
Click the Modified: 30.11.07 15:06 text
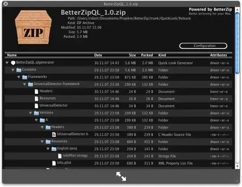click(x=81, y=27)
